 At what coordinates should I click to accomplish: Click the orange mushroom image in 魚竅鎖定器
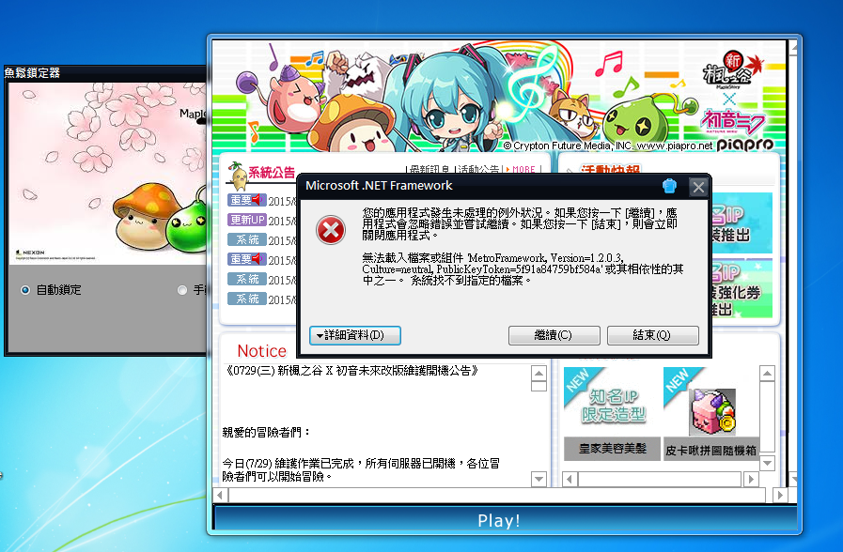click(x=143, y=217)
